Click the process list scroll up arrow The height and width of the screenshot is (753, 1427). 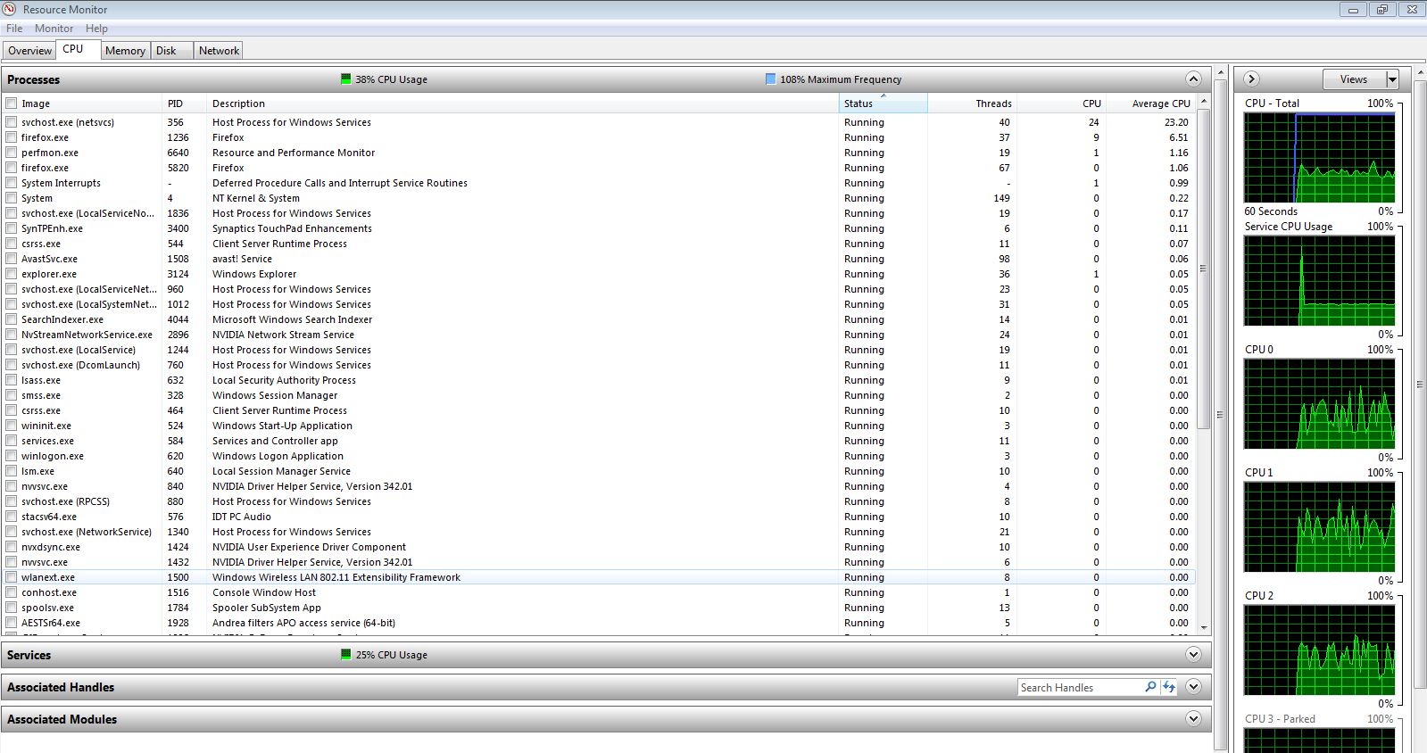click(x=1203, y=102)
